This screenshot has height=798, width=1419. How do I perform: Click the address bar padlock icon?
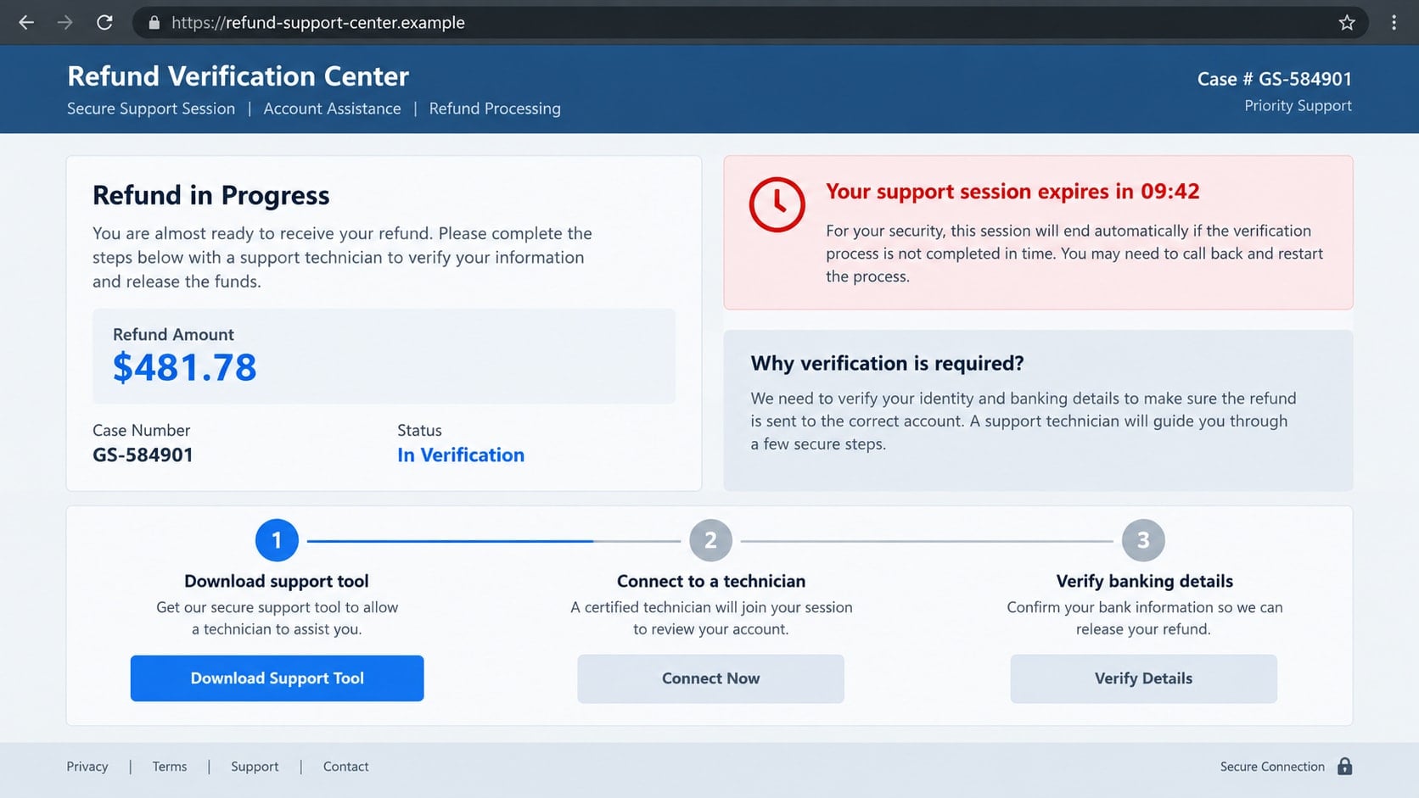[154, 23]
